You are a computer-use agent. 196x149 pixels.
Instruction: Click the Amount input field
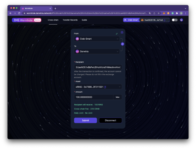pyautogui.click(x=94, y=97)
